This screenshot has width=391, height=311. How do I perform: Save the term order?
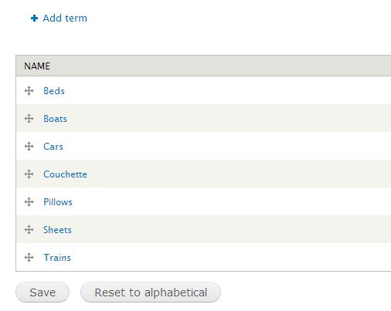[42, 292]
